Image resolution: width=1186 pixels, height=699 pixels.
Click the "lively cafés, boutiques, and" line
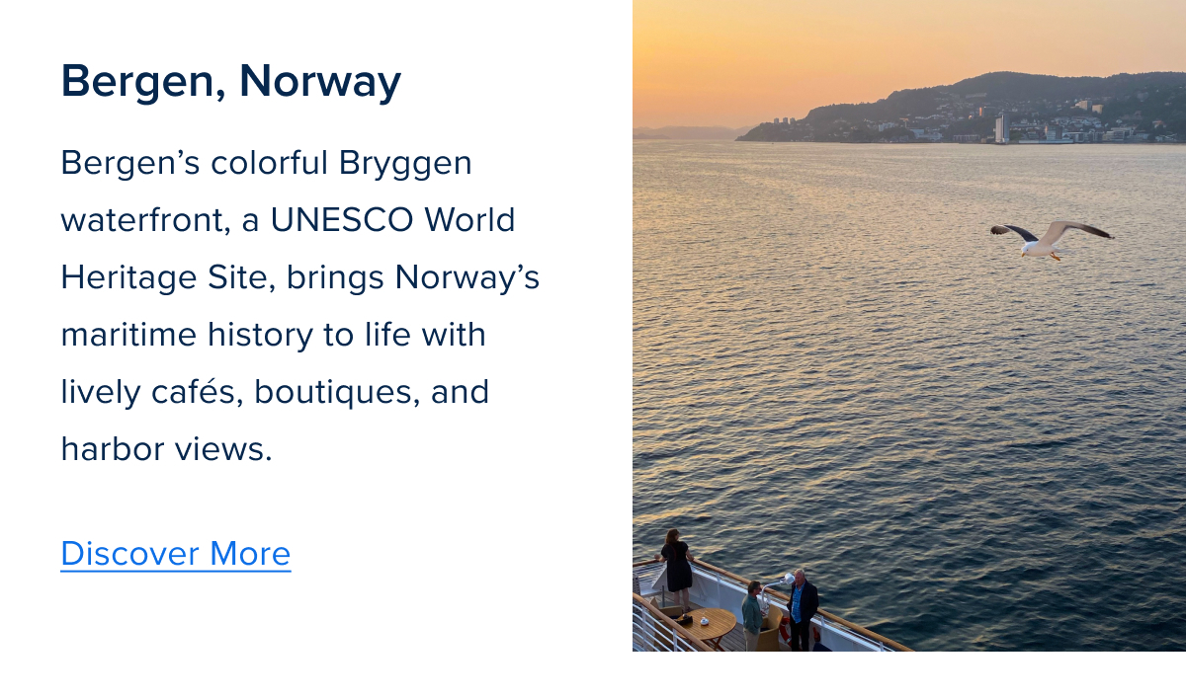275,392
